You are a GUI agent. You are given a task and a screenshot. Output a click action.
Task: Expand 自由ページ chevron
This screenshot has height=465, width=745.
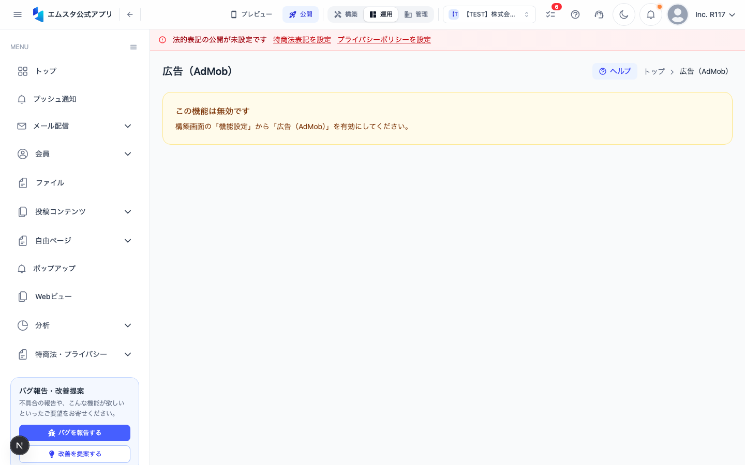click(x=128, y=241)
